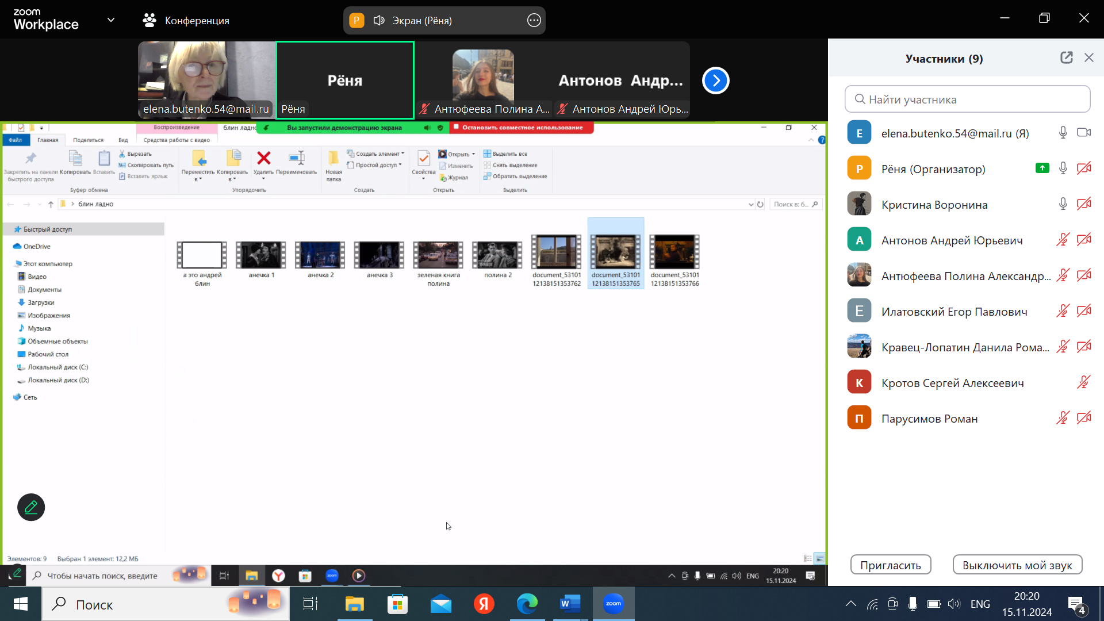Open Mail app from taskbar
This screenshot has height=621, width=1104.
[441, 604]
